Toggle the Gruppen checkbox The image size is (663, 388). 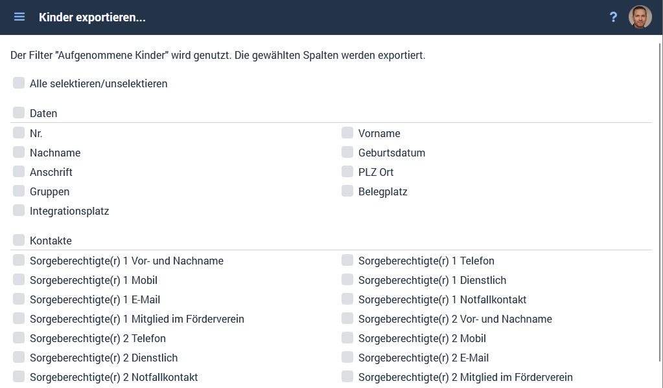(x=19, y=191)
